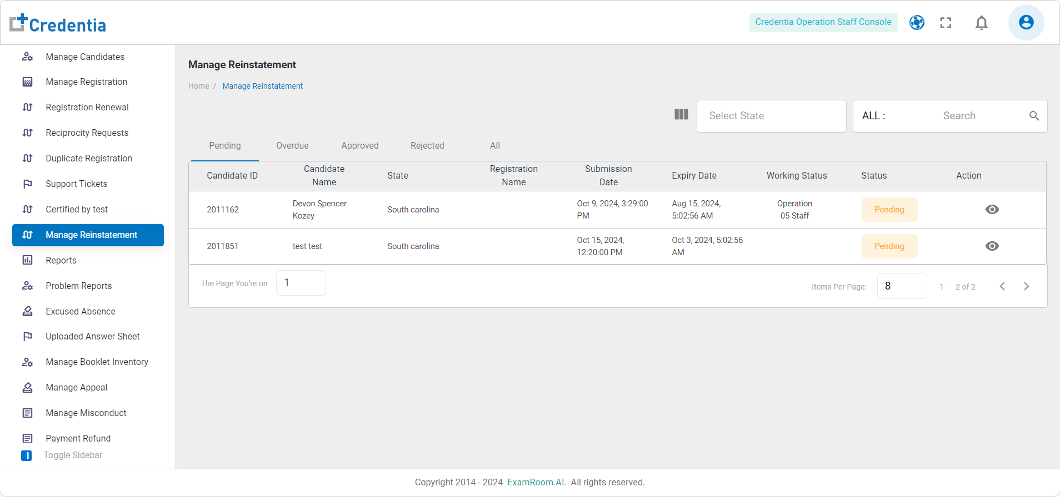Go to the next page chevron

coord(1026,286)
